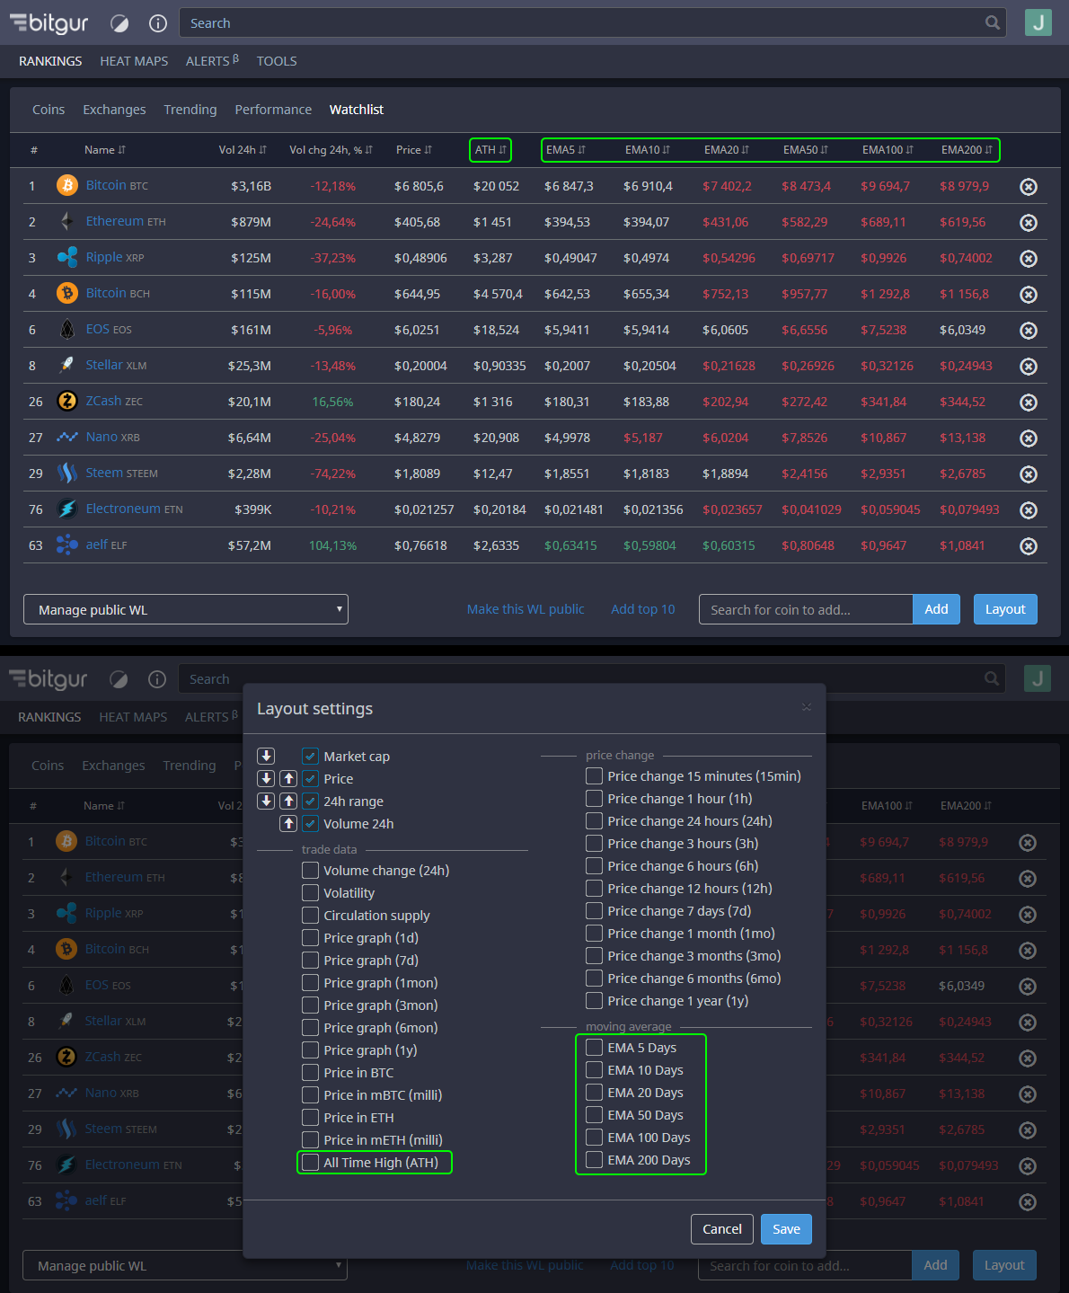The width and height of the screenshot is (1069, 1293).
Task: Sort table by Vol 24h column
Action: click(243, 150)
